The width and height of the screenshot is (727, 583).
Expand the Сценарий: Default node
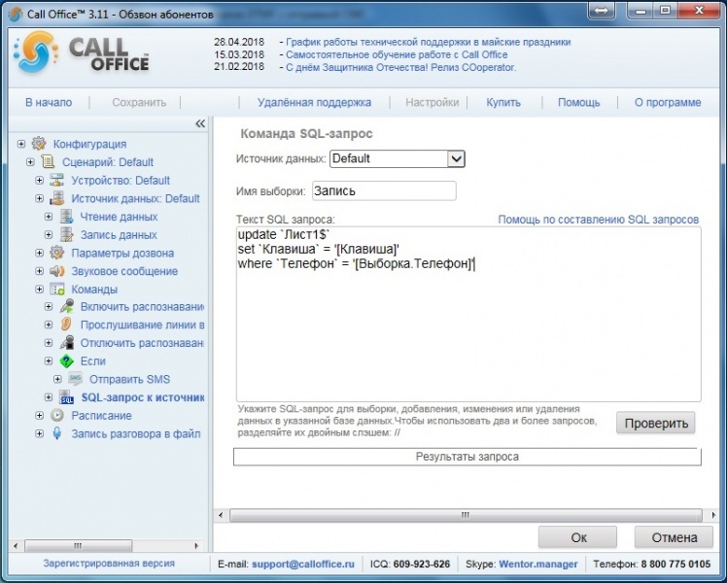tap(30, 161)
